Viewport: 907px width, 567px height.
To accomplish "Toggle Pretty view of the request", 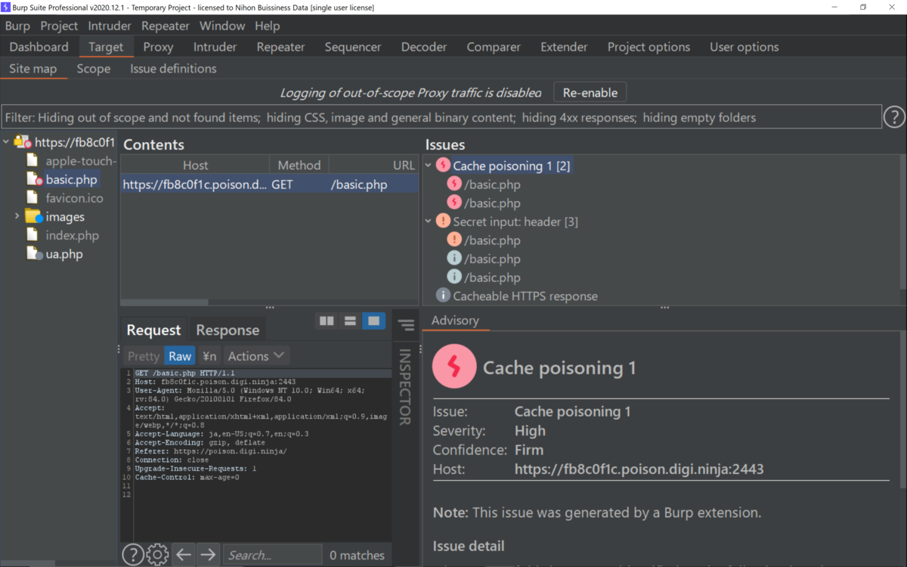I will pyautogui.click(x=143, y=356).
